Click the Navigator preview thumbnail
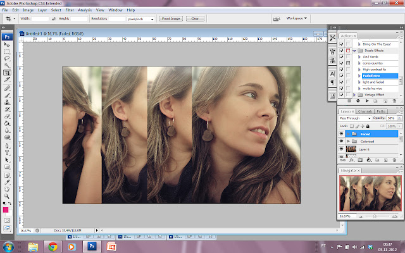The width and height of the screenshot is (405, 253). click(370, 194)
